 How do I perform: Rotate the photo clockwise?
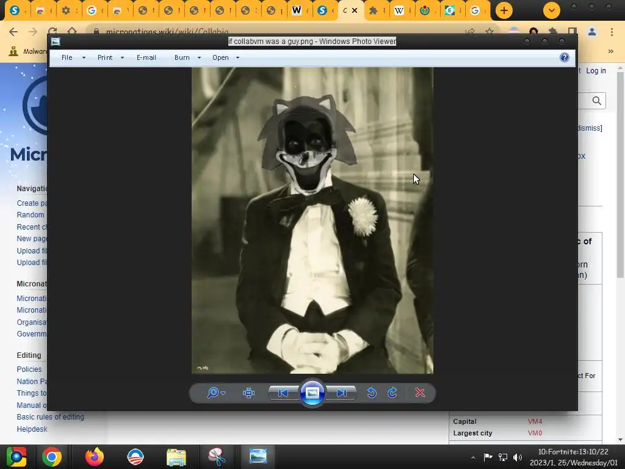pyautogui.click(x=392, y=393)
